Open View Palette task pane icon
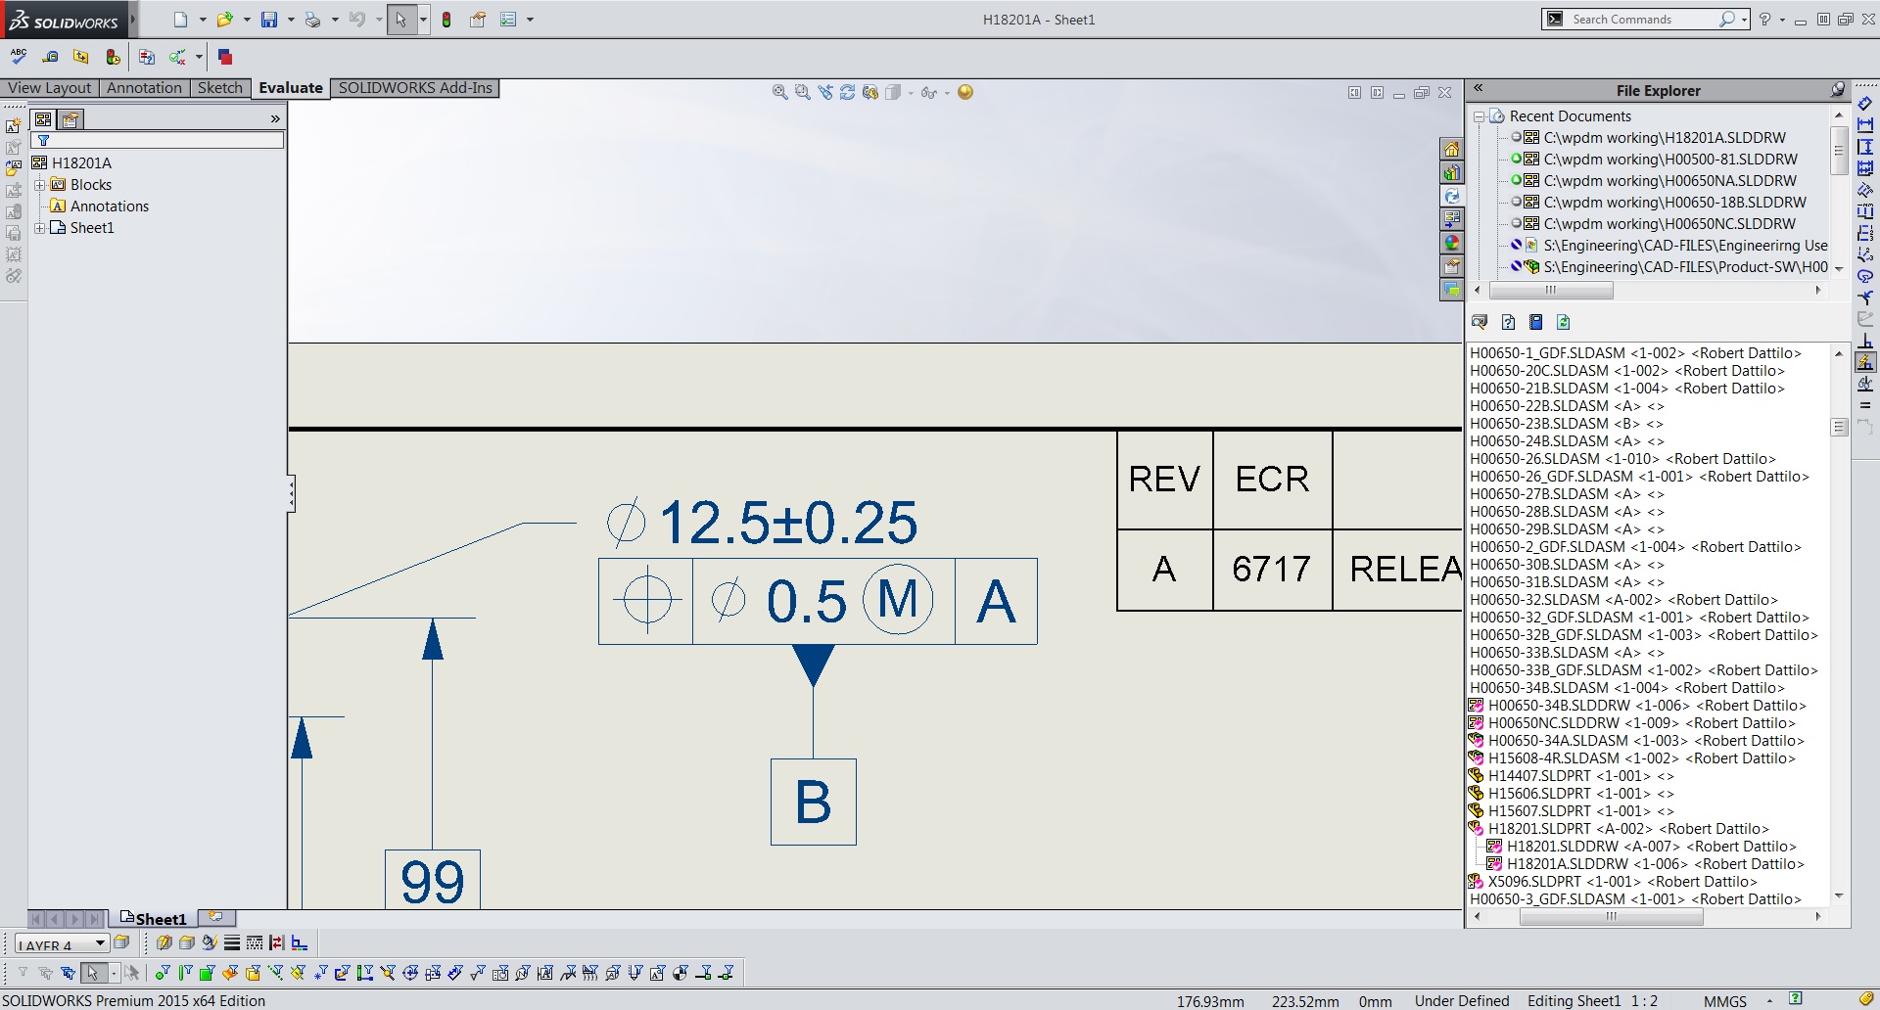The height and width of the screenshot is (1010, 1880). pyautogui.click(x=1451, y=219)
